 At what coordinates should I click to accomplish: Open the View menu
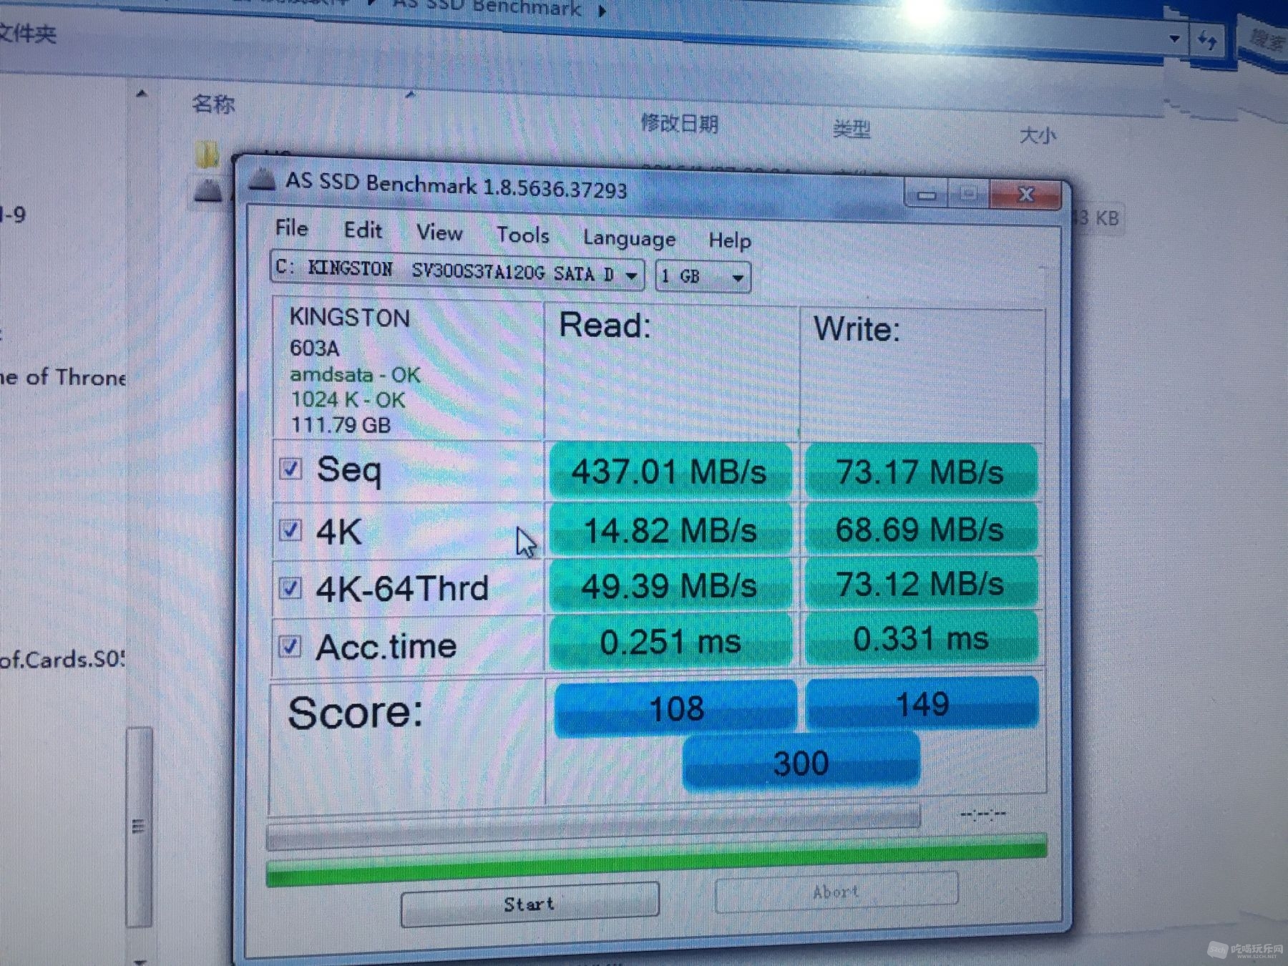[439, 233]
